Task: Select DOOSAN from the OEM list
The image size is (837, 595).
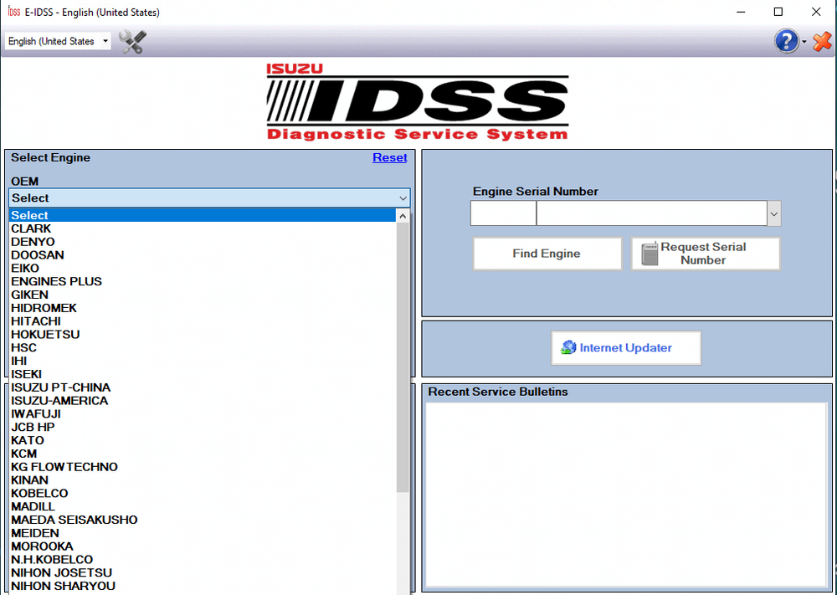Action: (38, 254)
